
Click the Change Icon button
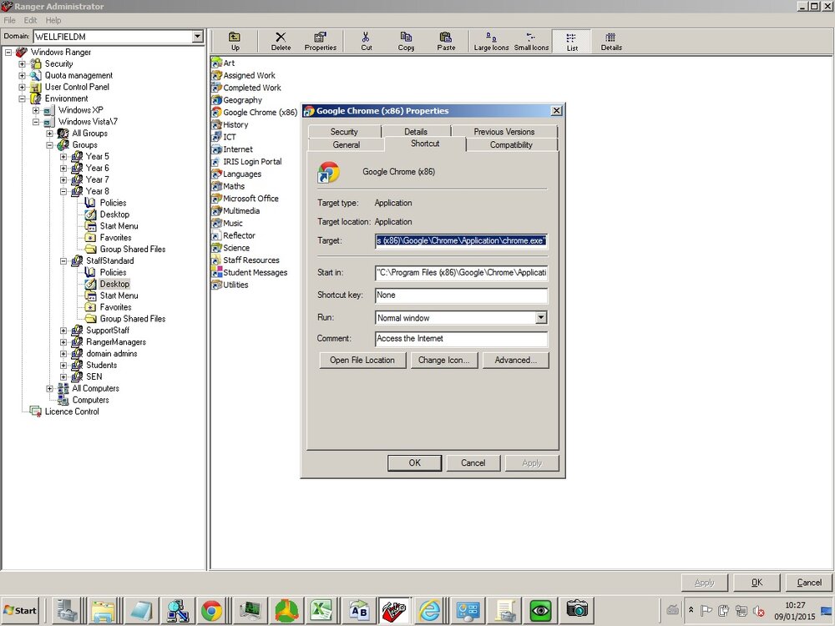444,360
